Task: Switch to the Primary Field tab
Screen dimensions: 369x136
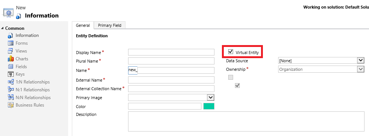Action: pos(110,25)
